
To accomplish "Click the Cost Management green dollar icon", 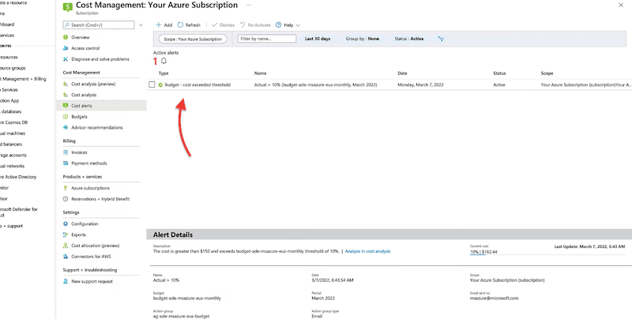I will pyautogui.click(x=68, y=7).
